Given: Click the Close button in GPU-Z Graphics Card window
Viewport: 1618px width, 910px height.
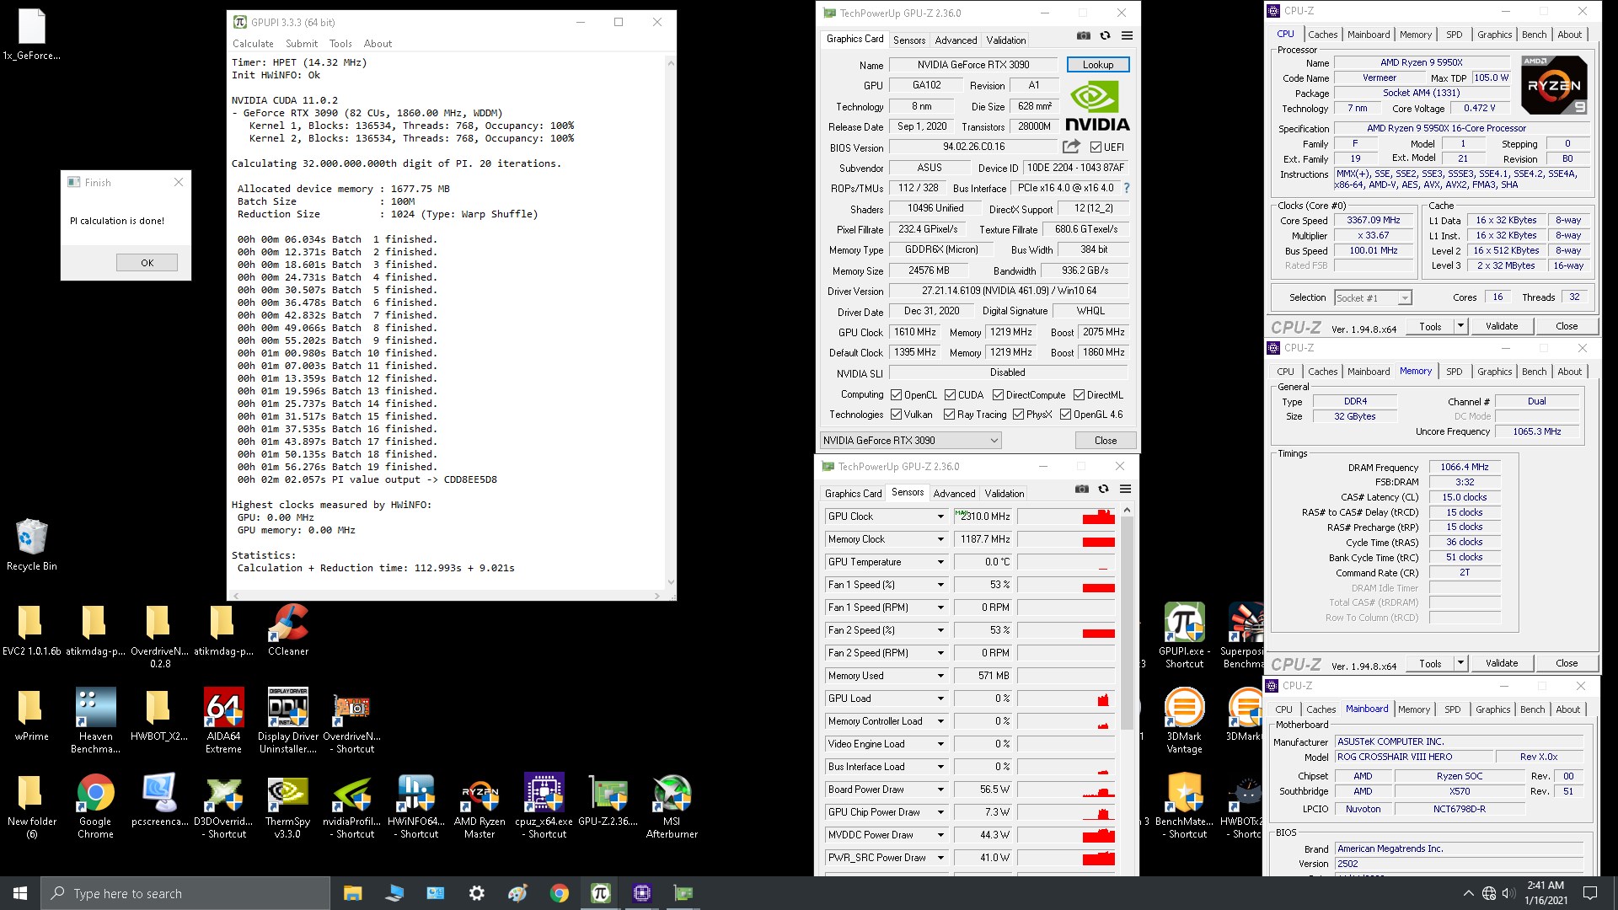Looking at the screenshot, I should (x=1105, y=441).
